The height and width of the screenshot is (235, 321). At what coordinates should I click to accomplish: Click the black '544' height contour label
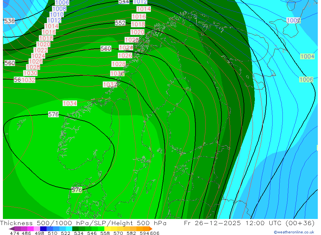[x=124, y=2]
